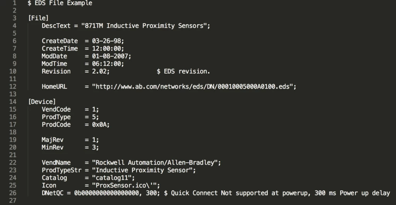Screen dimensions: 396x205
Task: Click the Revision value 2.02
Action: 100,71
